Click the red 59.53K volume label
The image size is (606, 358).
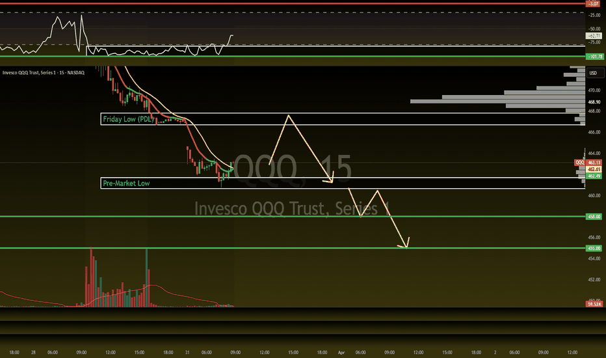point(594,304)
